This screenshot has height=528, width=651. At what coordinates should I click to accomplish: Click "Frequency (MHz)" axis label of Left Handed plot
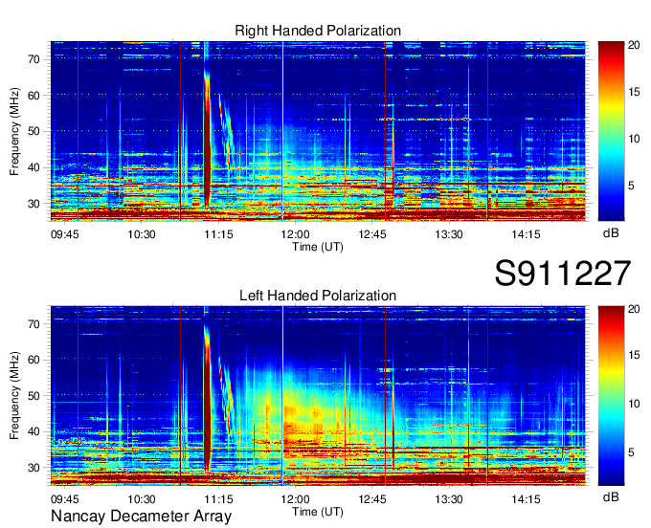click(14, 396)
